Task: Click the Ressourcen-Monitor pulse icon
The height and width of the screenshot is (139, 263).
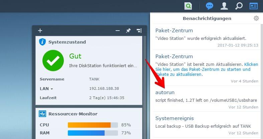Action: tap(42, 114)
